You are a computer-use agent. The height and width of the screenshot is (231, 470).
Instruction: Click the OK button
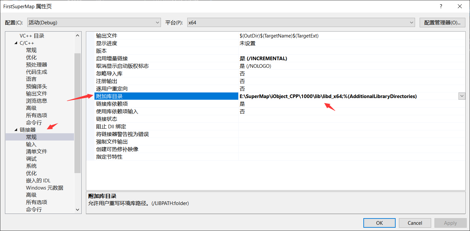pos(379,223)
